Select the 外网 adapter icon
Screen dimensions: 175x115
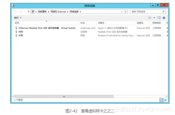click(16, 35)
